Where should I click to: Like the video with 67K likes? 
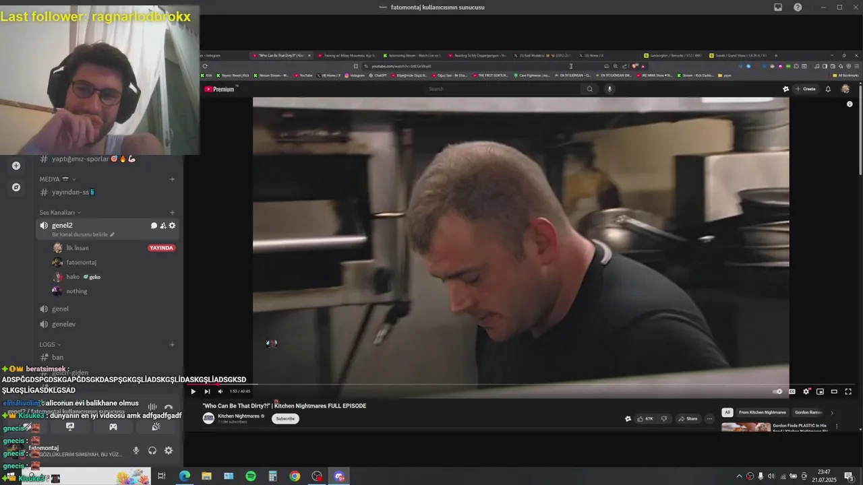click(x=646, y=418)
